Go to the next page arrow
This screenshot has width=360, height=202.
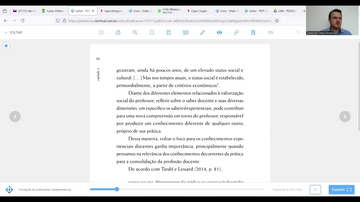click(345, 116)
